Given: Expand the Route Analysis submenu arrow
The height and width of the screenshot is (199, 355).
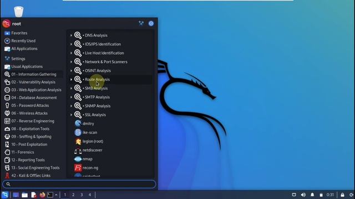Looking at the screenshot, I should point(71,80).
